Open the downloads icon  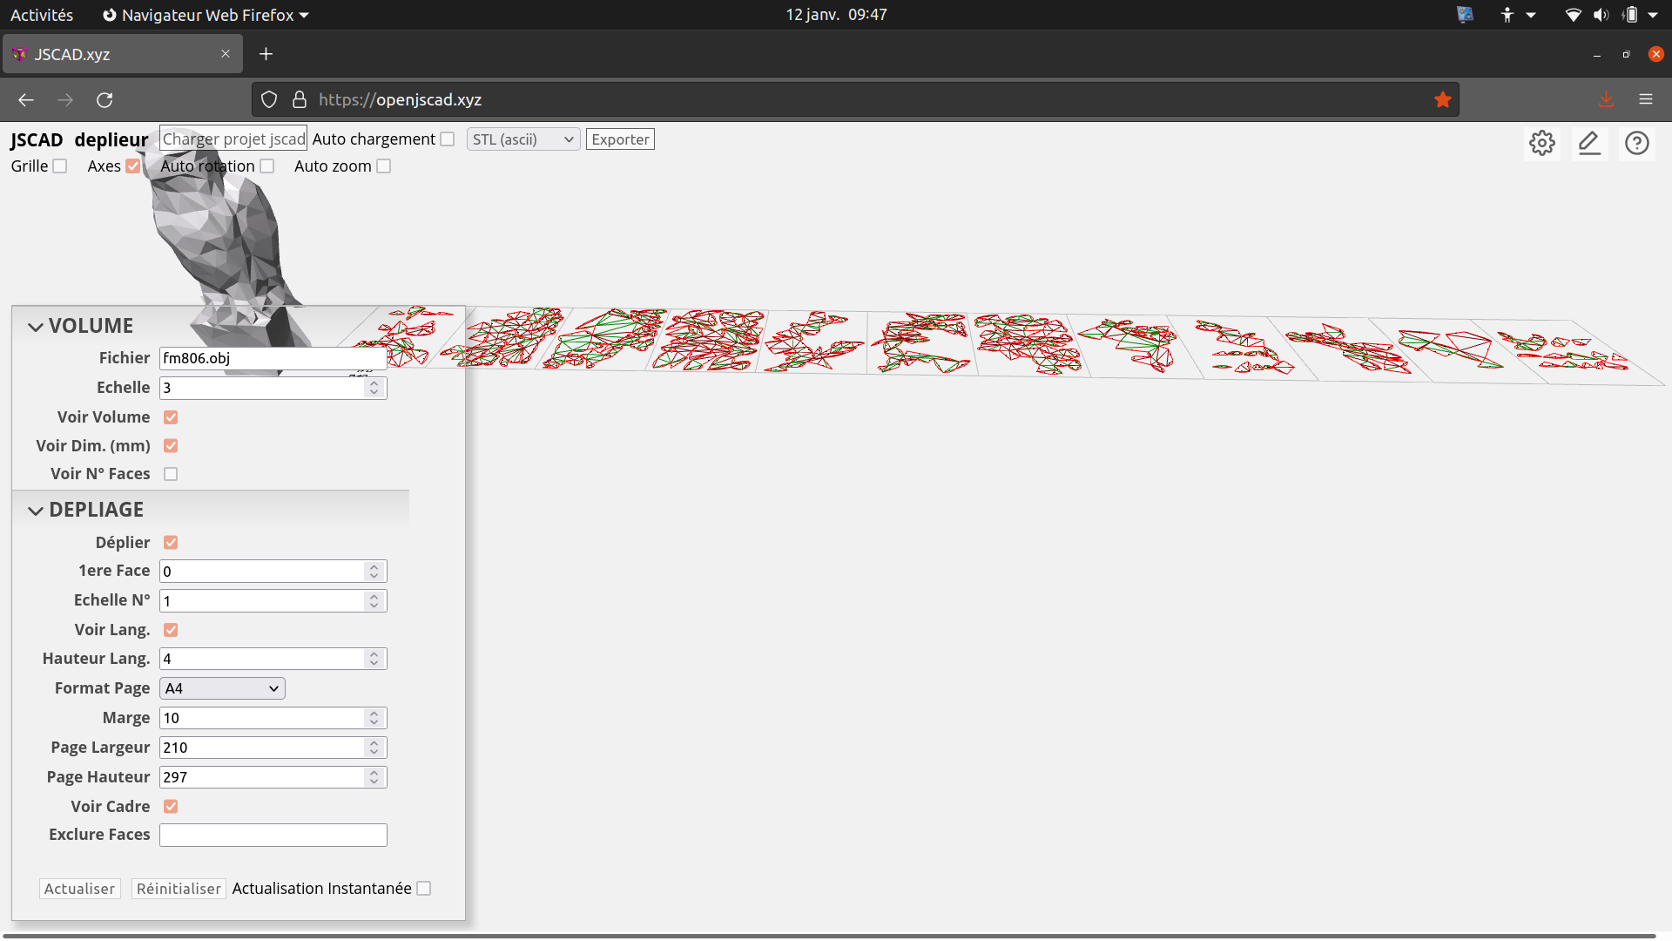1606,99
